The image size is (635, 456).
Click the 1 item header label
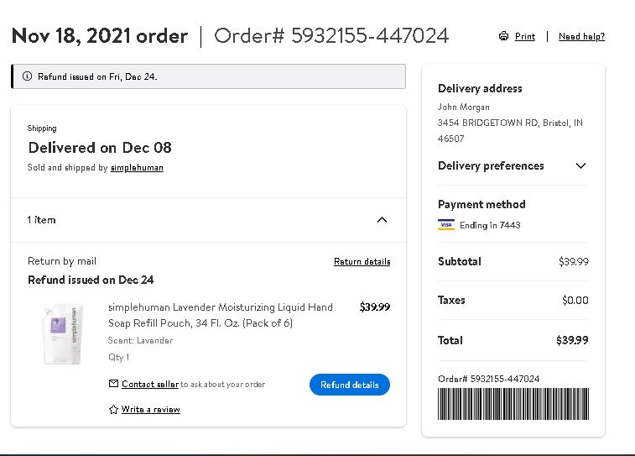[41, 220]
